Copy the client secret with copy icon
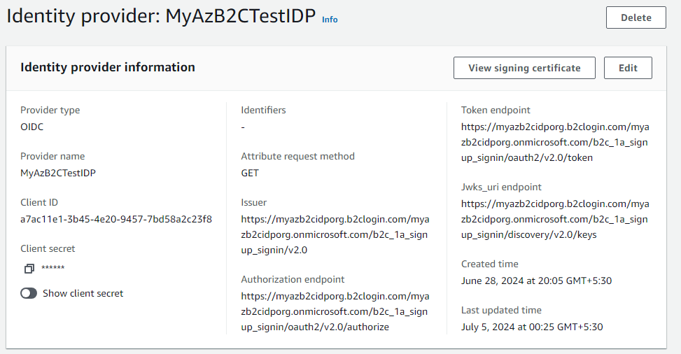This screenshot has height=354, width=681. point(29,269)
